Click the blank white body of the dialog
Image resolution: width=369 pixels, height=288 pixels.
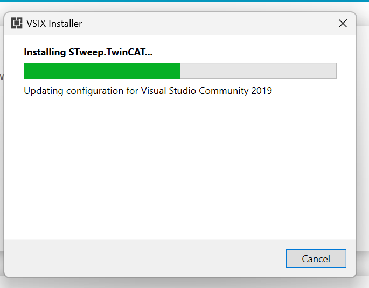(180, 167)
